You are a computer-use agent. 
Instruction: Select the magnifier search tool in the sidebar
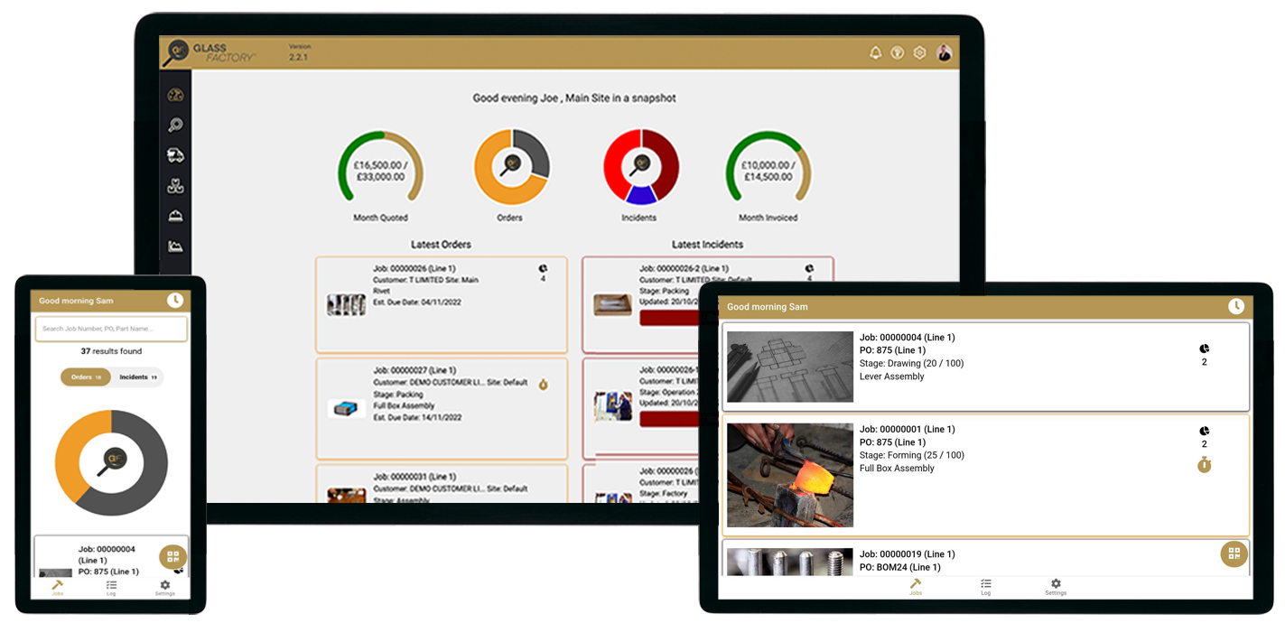click(176, 124)
